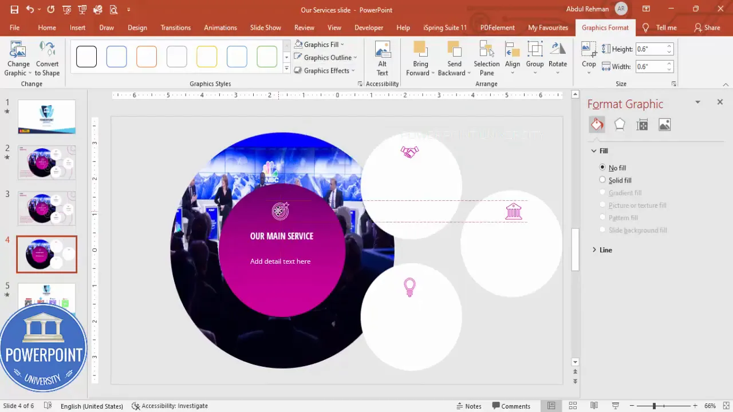Click the Undo arrow icon
Viewport: 733px width, 412px height.
pyautogui.click(x=30, y=10)
